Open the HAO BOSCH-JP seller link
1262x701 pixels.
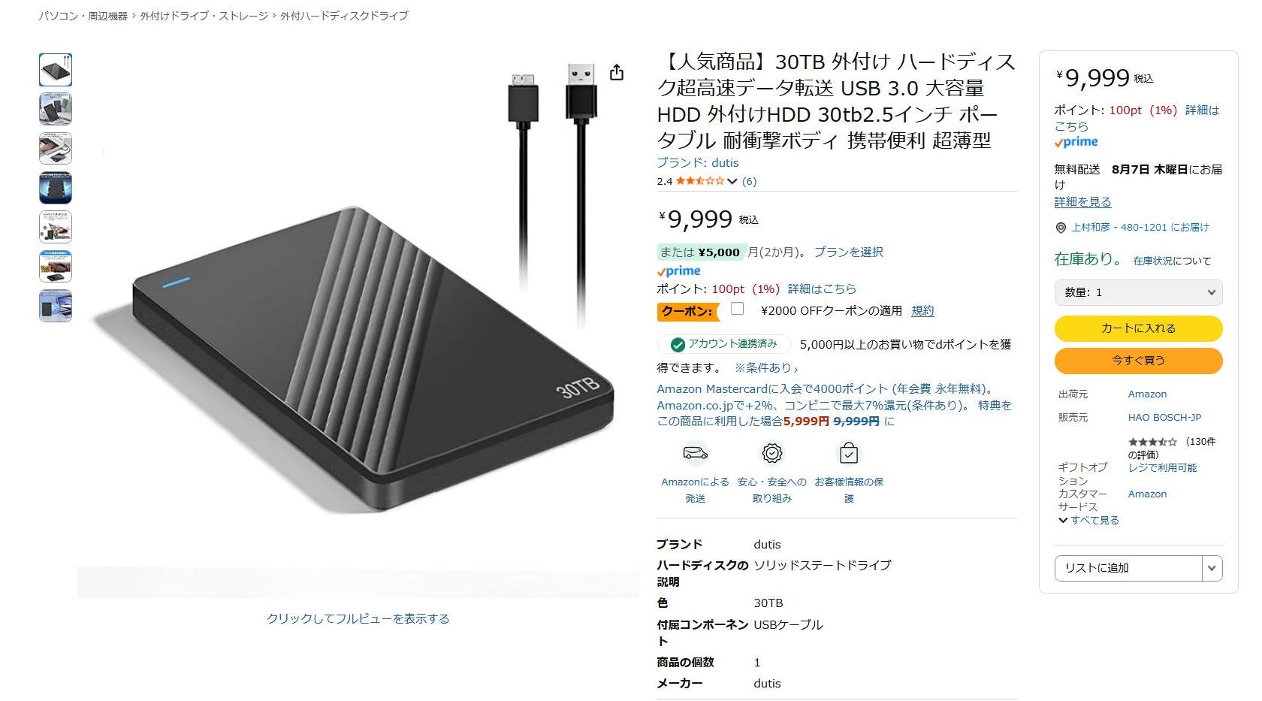pos(1164,417)
